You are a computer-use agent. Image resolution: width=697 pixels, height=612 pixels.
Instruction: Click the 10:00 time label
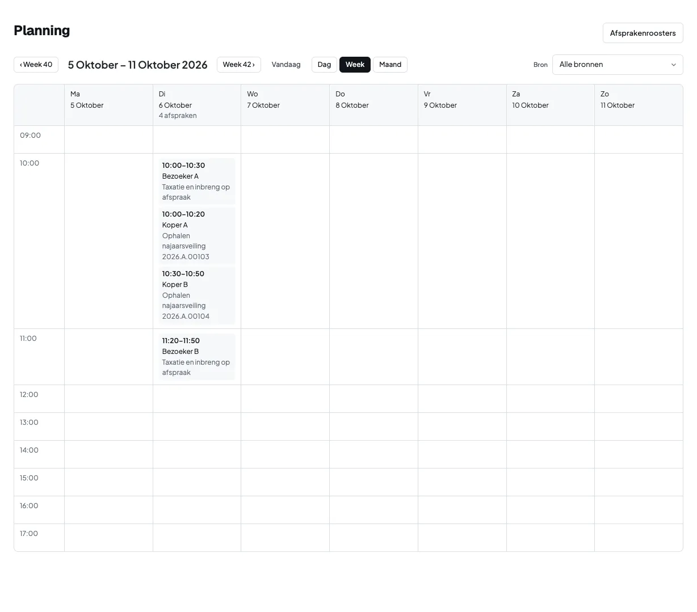point(30,163)
